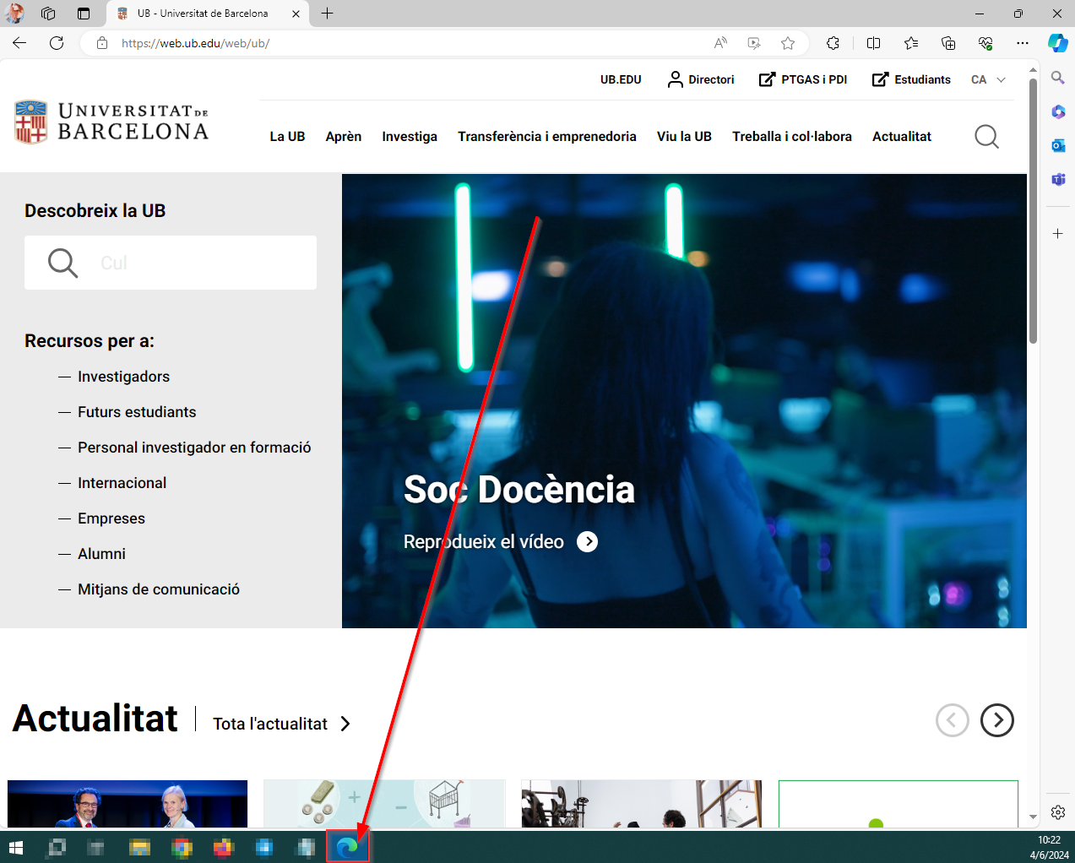This screenshot has height=863, width=1075.
Task: Open the Investiga menu item
Action: (x=410, y=136)
